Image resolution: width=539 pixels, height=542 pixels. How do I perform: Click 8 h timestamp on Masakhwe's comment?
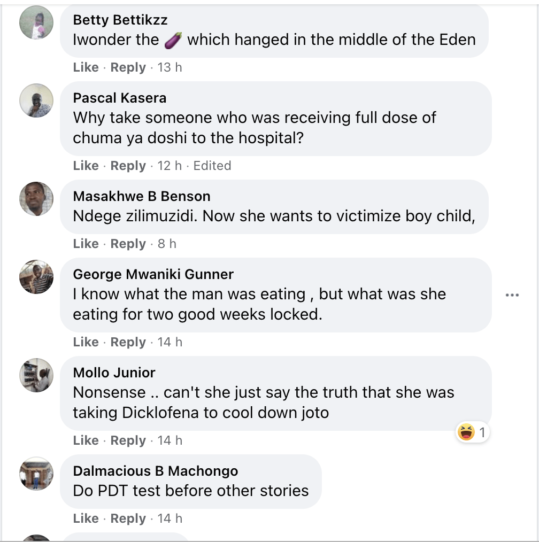[x=167, y=244]
